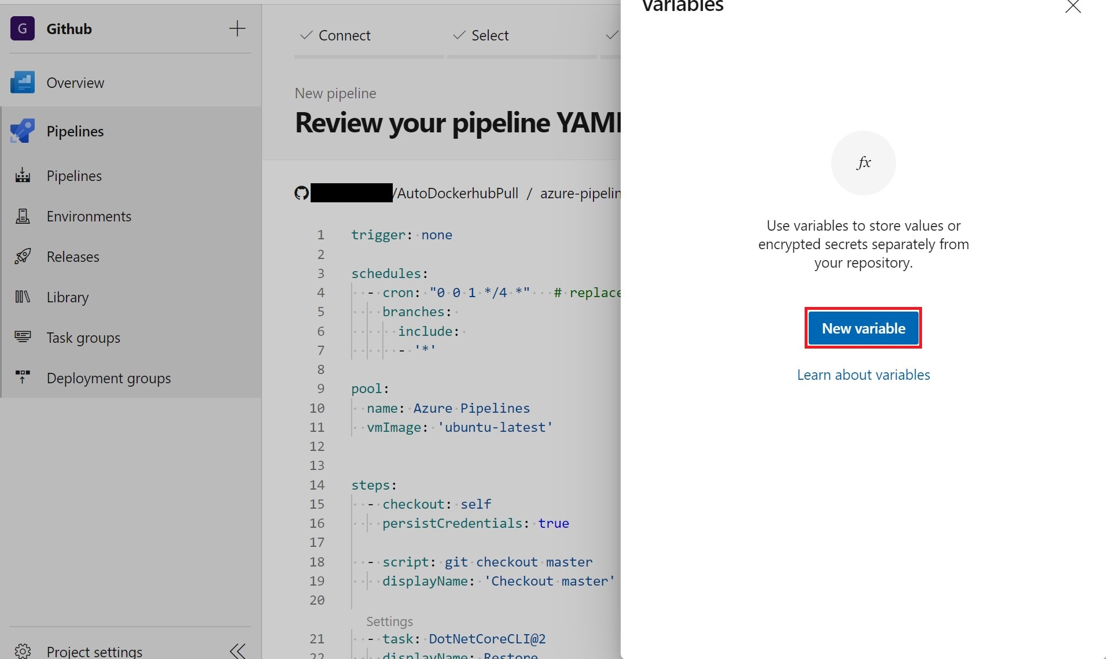1106x659 pixels.
Task: Click displayName 'Checkout master' line
Action: [x=499, y=581]
